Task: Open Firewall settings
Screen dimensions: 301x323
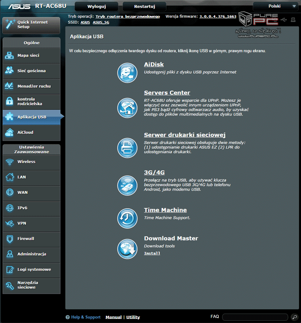Action: 31,239
